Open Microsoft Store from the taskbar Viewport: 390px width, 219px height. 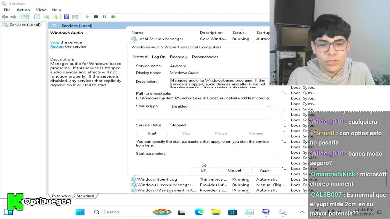click(232, 212)
